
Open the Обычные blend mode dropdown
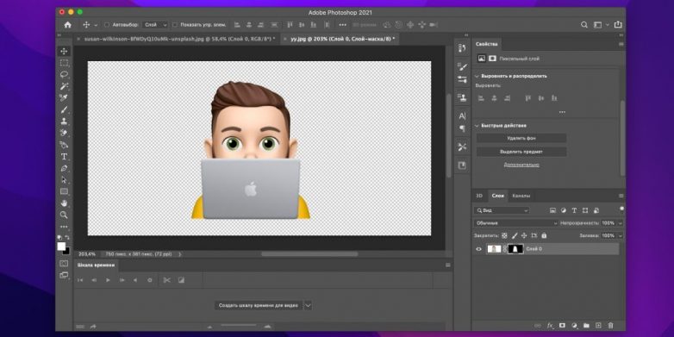515,223
